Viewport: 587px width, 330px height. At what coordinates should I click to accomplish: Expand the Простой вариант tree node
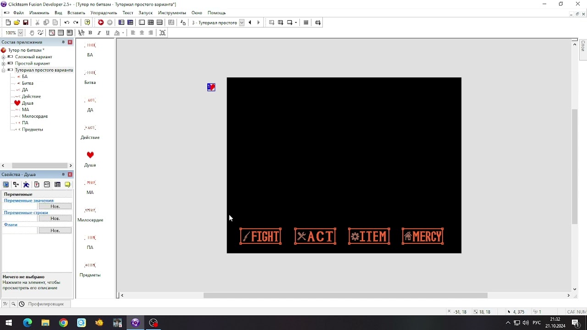click(3, 64)
